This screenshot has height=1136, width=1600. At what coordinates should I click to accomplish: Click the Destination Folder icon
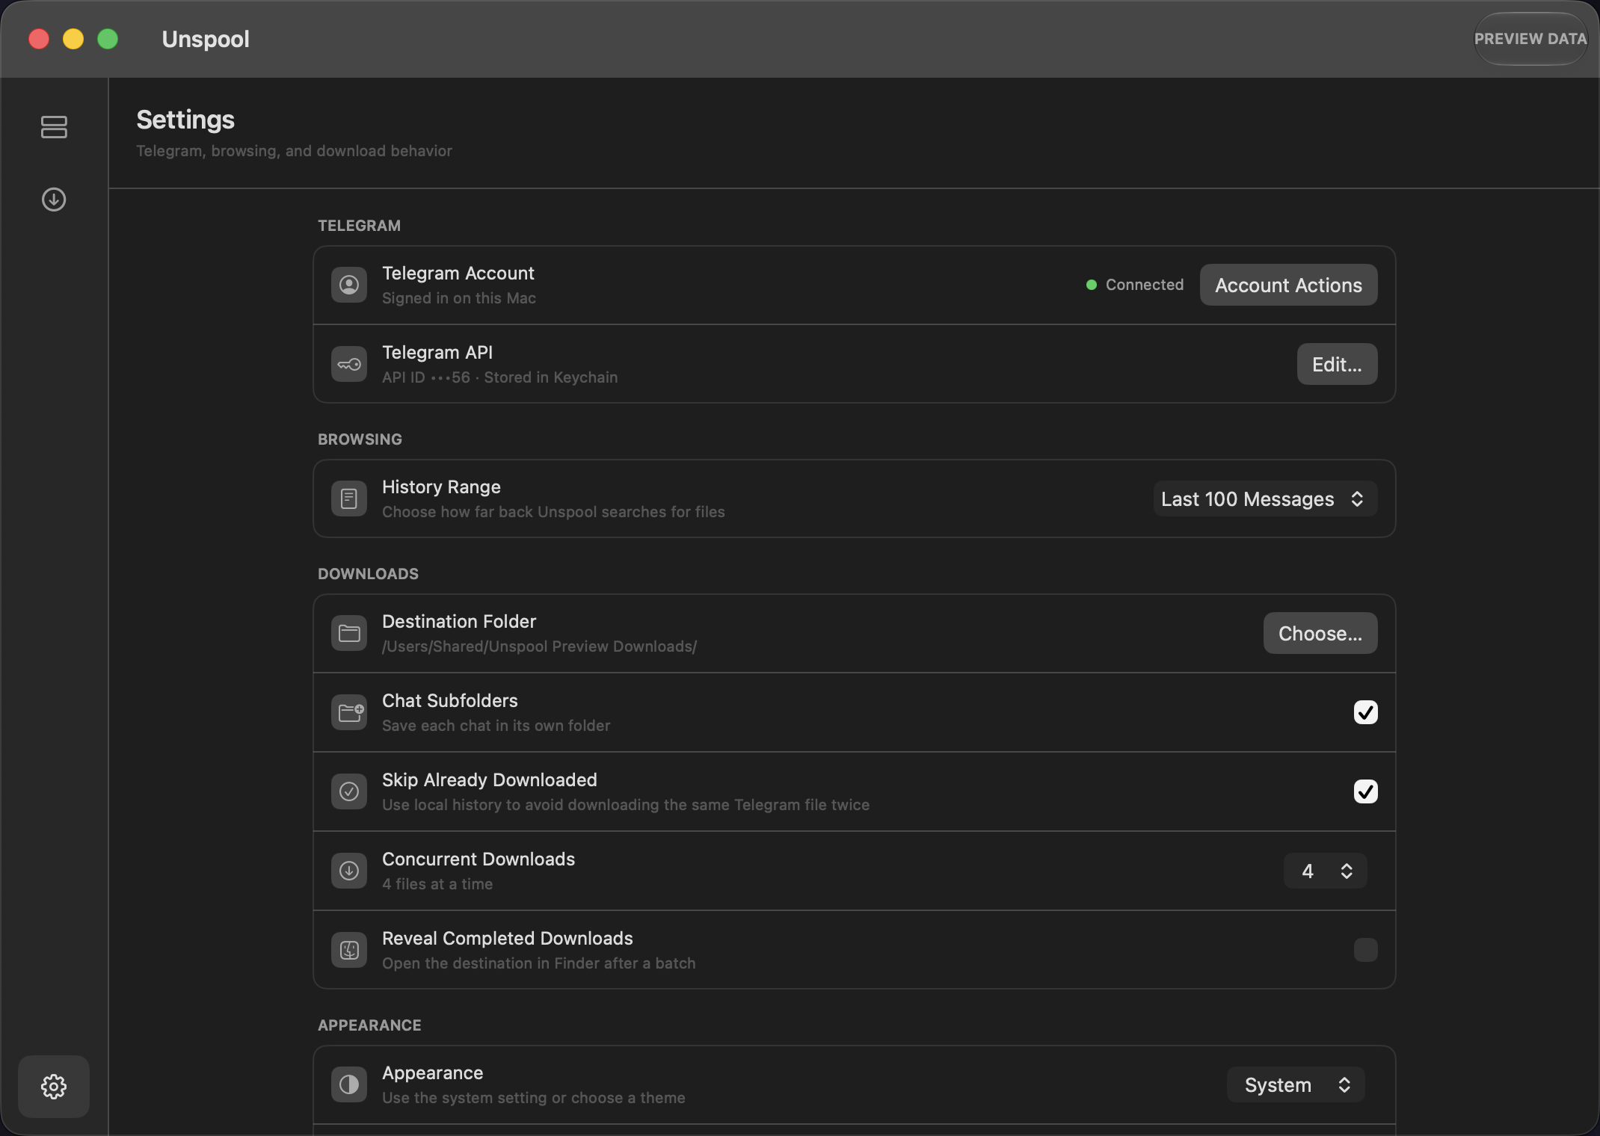point(349,633)
